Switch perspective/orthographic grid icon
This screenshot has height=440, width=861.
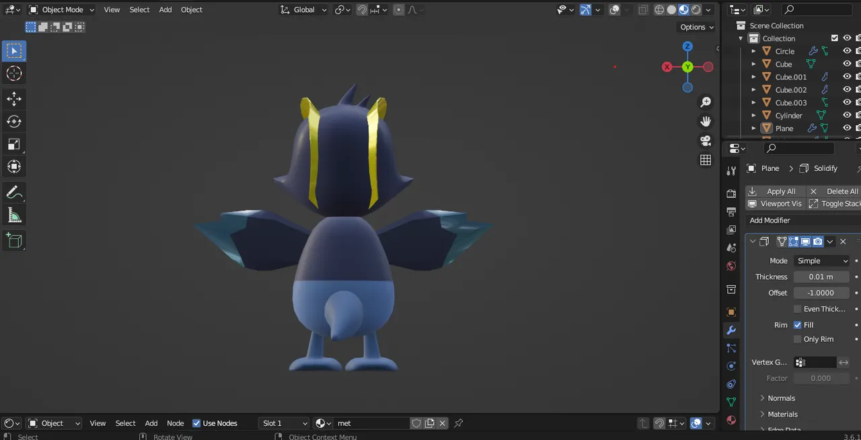(x=706, y=160)
